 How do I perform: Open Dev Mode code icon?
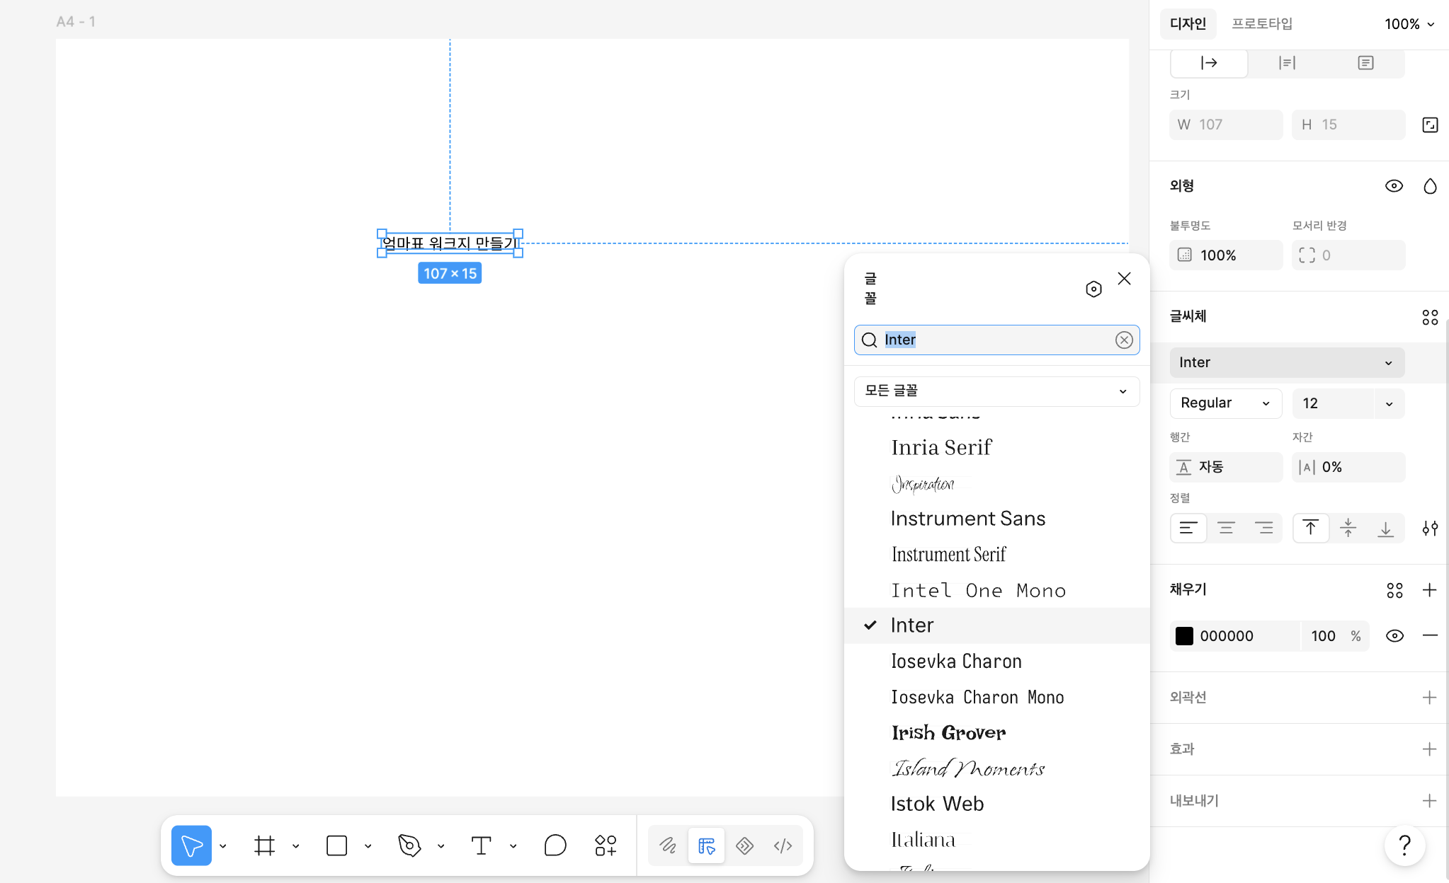click(783, 846)
